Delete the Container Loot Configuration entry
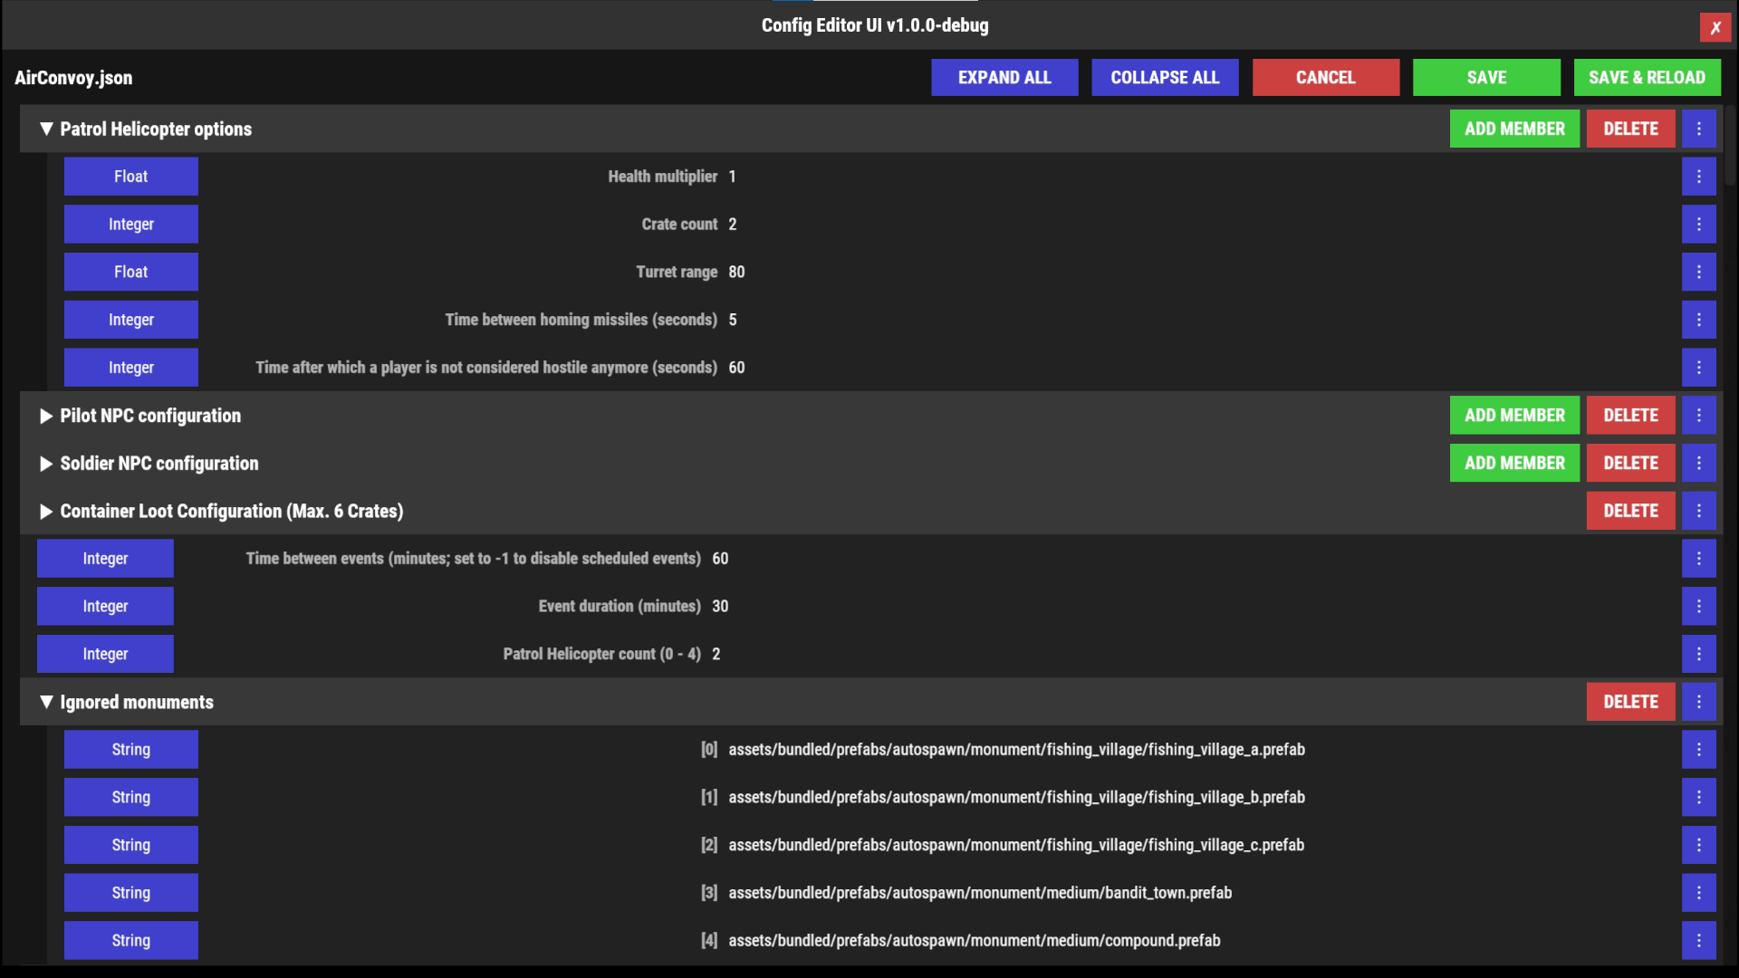The height and width of the screenshot is (978, 1739). 1629,512
